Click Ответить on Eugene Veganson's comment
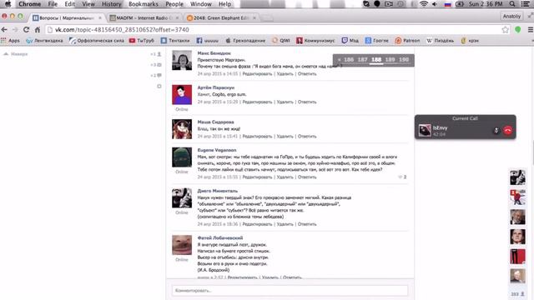Viewport: 534px width, 300px height. [x=307, y=177]
